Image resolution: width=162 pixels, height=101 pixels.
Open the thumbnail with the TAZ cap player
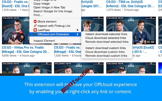[x=131, y=68]
